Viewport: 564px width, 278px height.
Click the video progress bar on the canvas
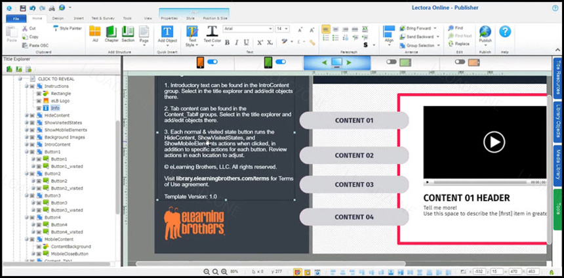click(480, 182)
